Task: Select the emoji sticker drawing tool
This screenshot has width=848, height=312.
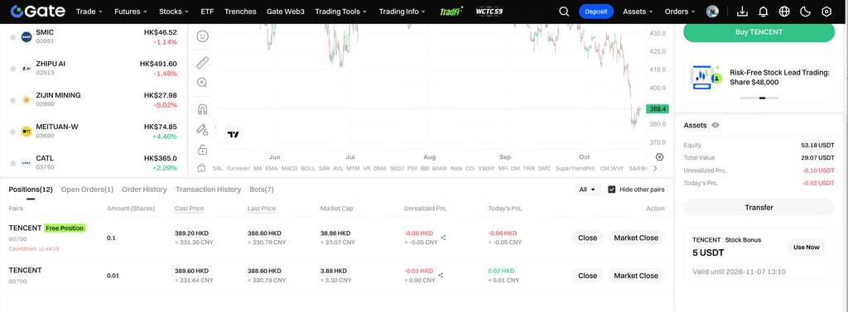Action: click(x=202, y=36)
